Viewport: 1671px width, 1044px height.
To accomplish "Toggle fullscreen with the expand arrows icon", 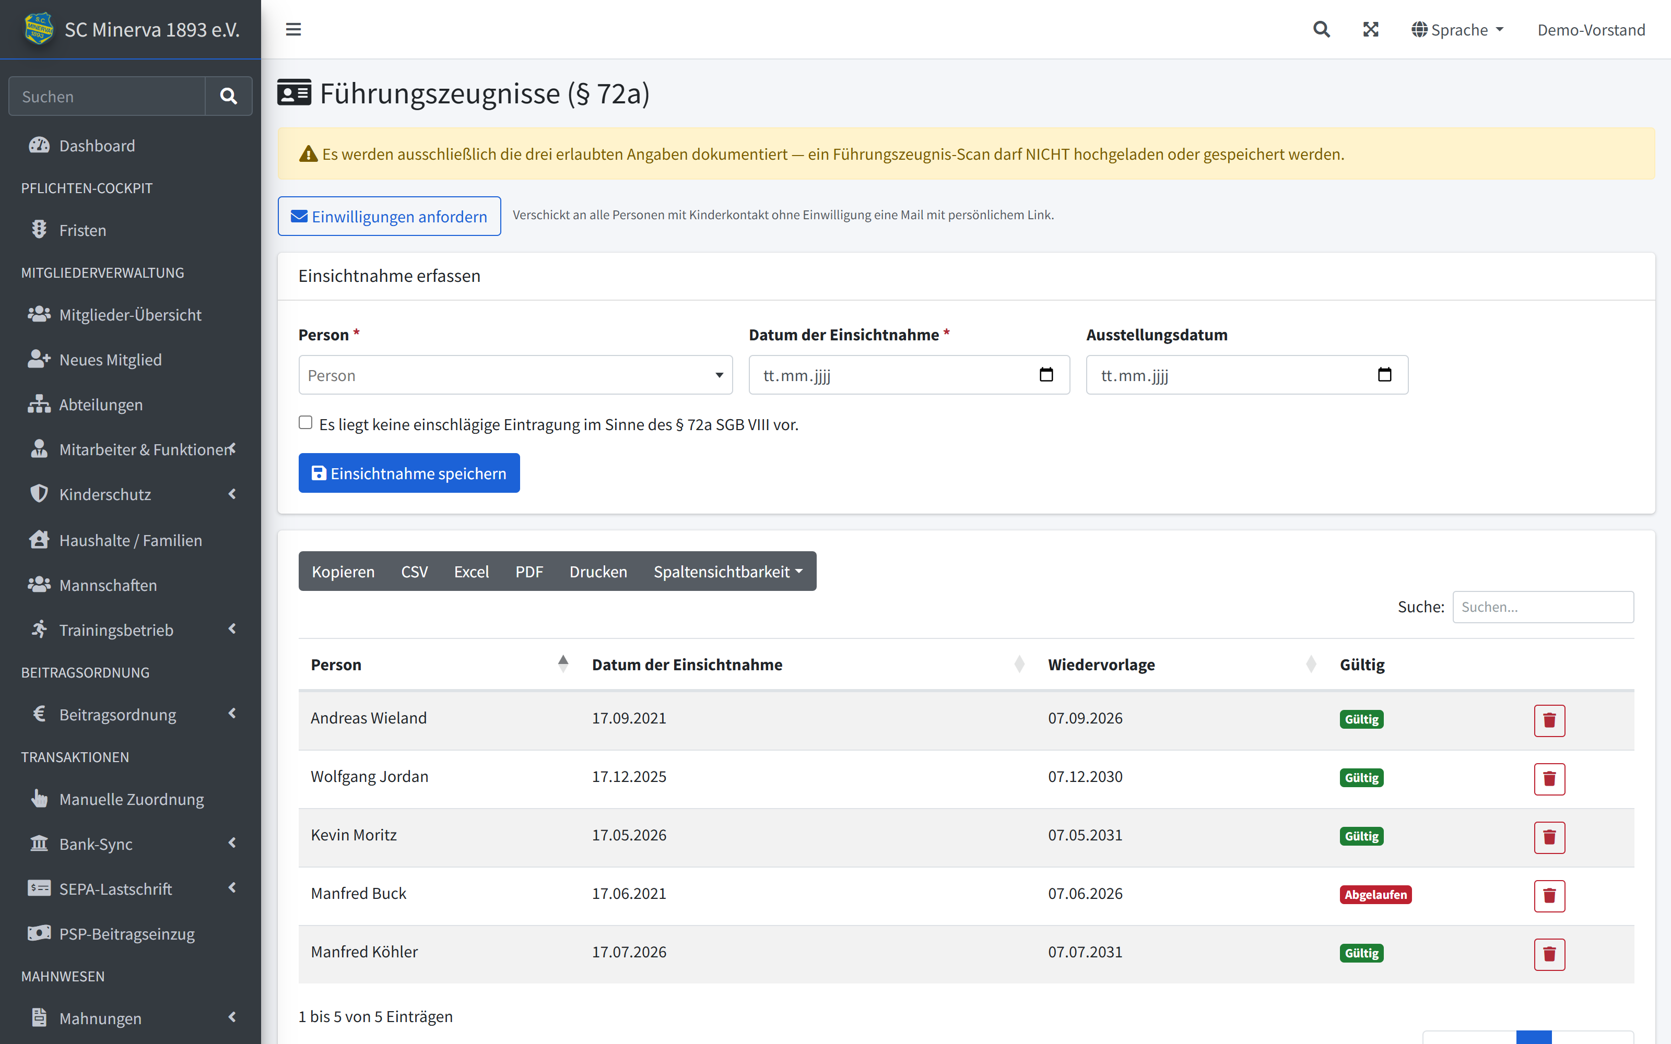I will point(1371,30).
